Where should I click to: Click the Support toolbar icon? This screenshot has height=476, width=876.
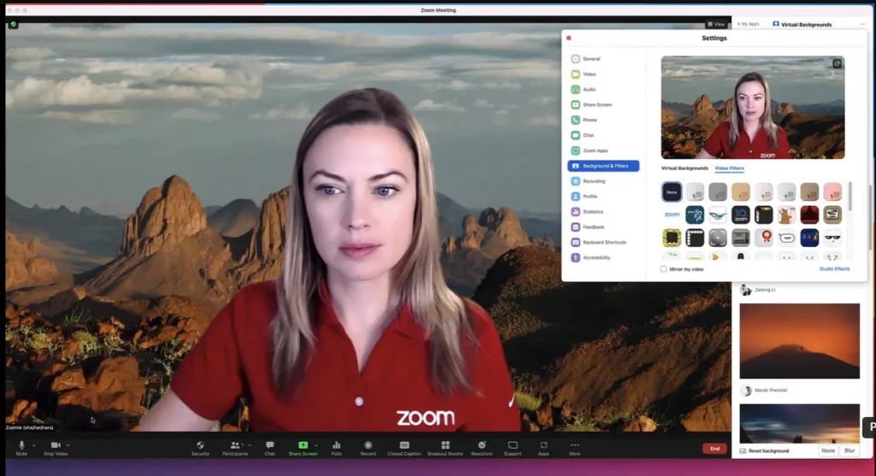pos(512,448)
